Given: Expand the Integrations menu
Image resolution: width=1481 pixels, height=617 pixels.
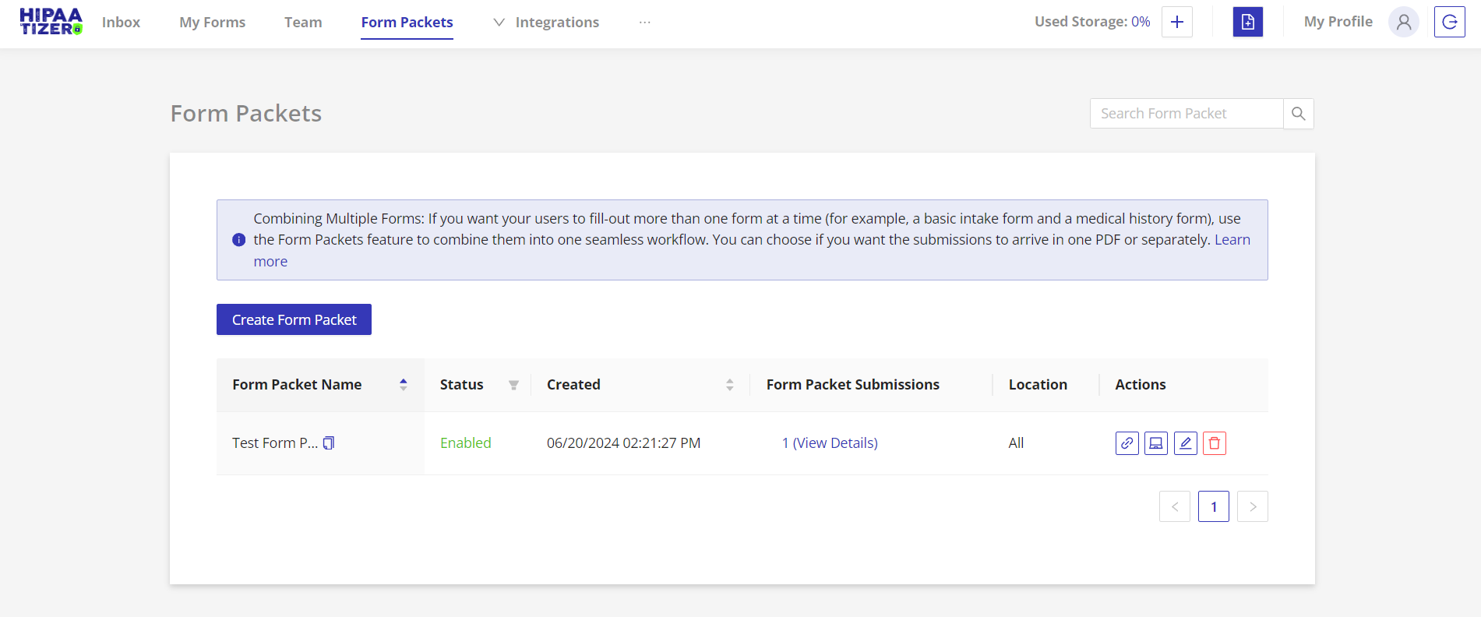Looking at the screenshot, I should (x=547, y=23).
